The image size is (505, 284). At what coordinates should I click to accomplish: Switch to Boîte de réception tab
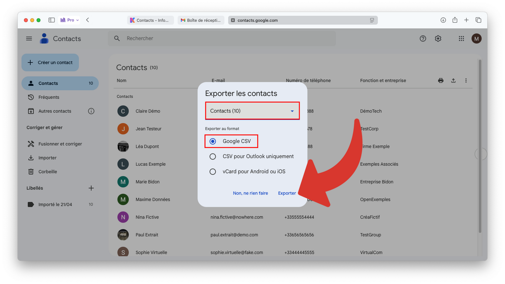tap(201, 20)
